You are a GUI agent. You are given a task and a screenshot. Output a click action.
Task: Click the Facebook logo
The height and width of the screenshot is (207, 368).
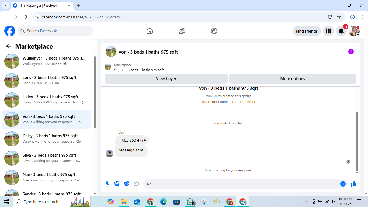click(x=10, y=31)
